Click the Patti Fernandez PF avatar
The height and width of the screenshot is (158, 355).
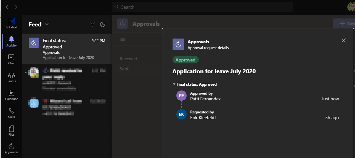tap(181, 96)
